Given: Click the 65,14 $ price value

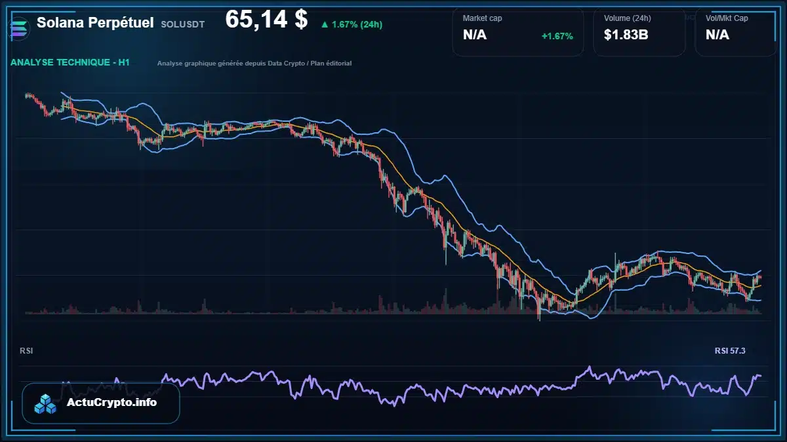Looking at the screenshot, I should (266, 20).
